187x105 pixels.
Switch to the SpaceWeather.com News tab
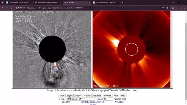point(106,3)
